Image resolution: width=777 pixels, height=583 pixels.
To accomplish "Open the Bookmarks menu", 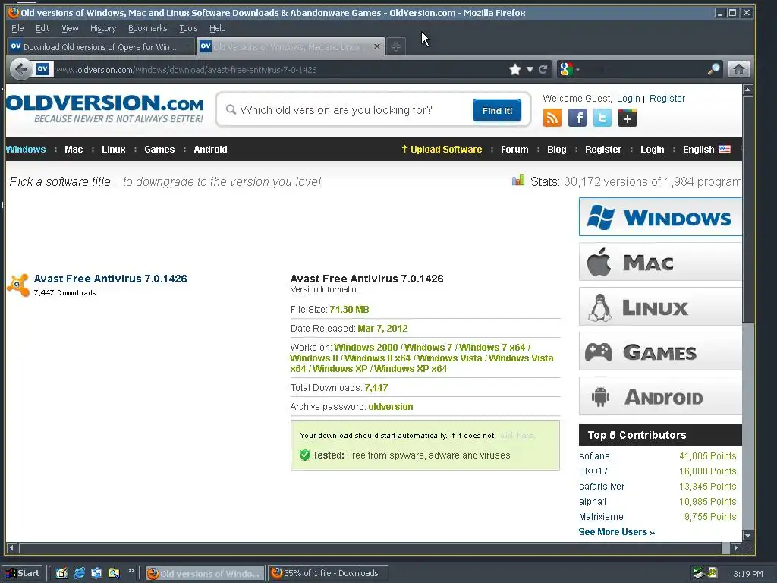I will point(148,28).
